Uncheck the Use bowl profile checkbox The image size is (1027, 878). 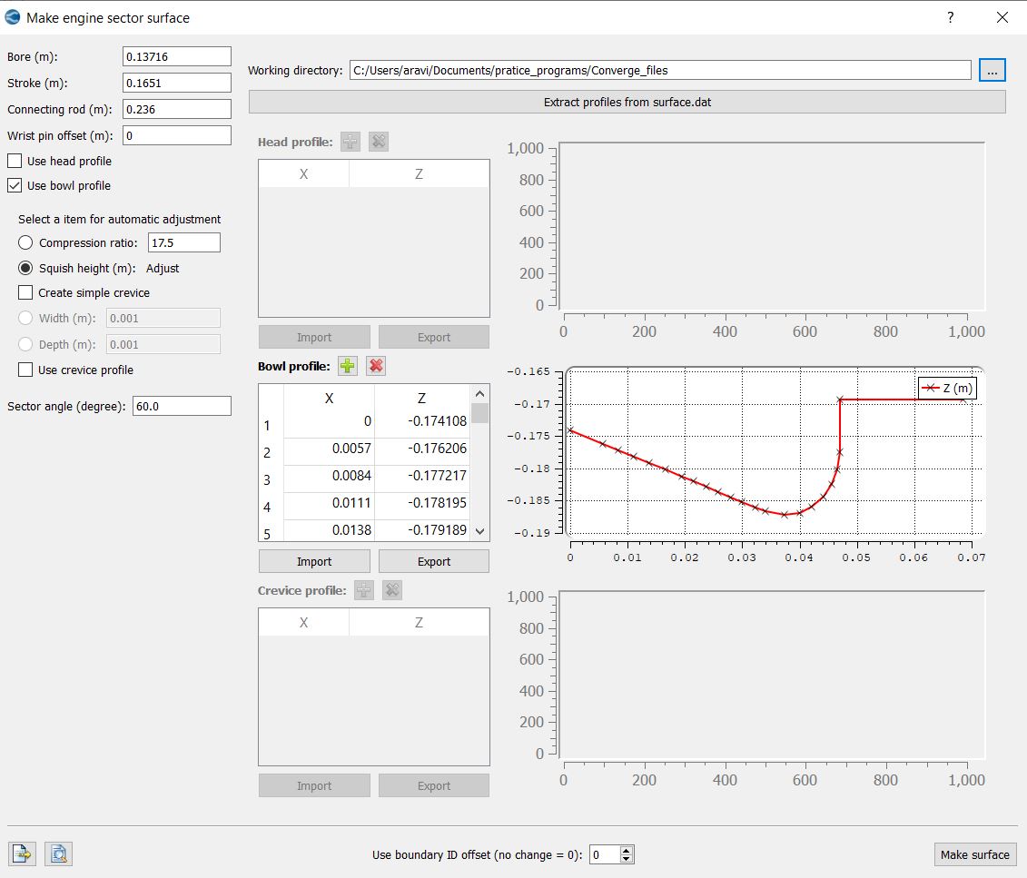15,185
